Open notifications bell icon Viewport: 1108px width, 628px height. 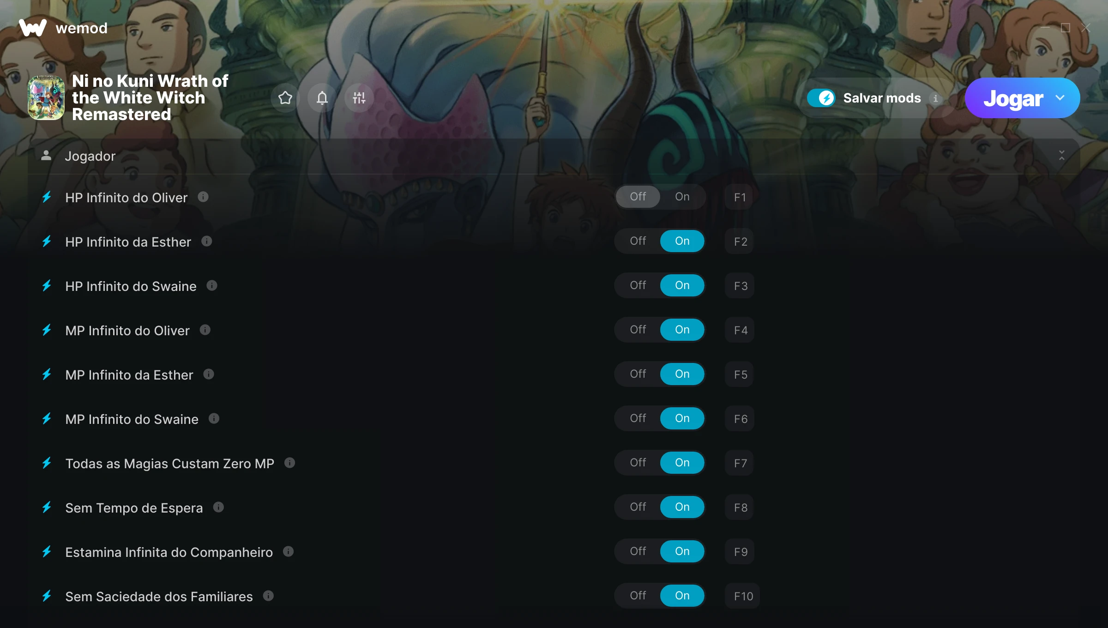click(x=322, y=98)
